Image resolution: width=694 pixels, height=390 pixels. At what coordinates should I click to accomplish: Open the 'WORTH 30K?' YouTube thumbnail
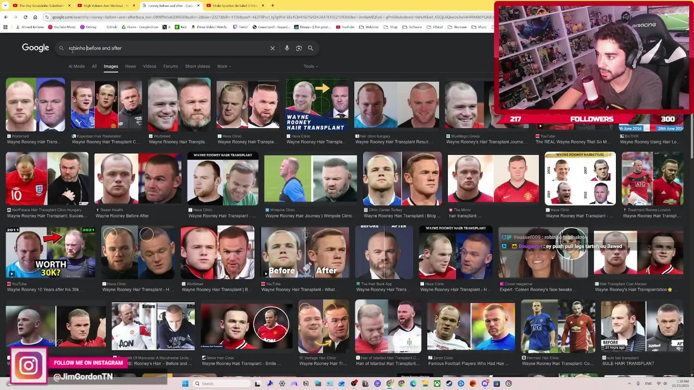[x=50, y=252]
